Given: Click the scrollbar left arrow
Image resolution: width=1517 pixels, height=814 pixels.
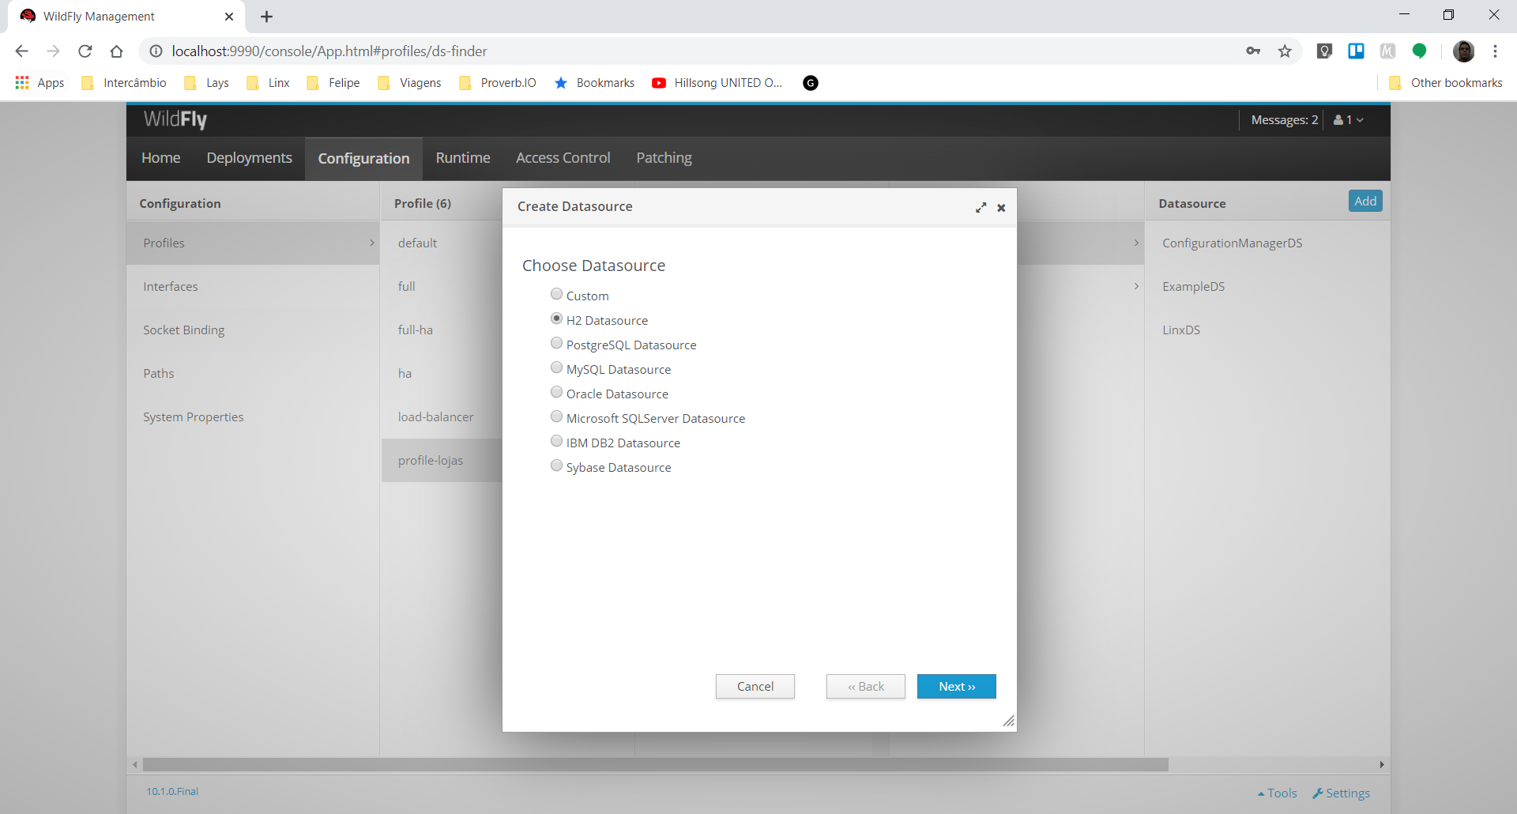Looking at the screenshot, I should click(x=135, y=765).
